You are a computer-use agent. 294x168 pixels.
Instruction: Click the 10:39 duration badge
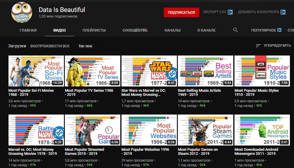coord(57,83)
